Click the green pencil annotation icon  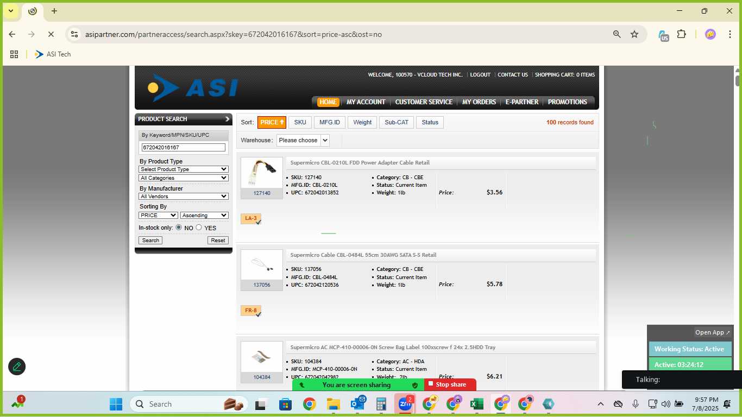pos(17,367)
